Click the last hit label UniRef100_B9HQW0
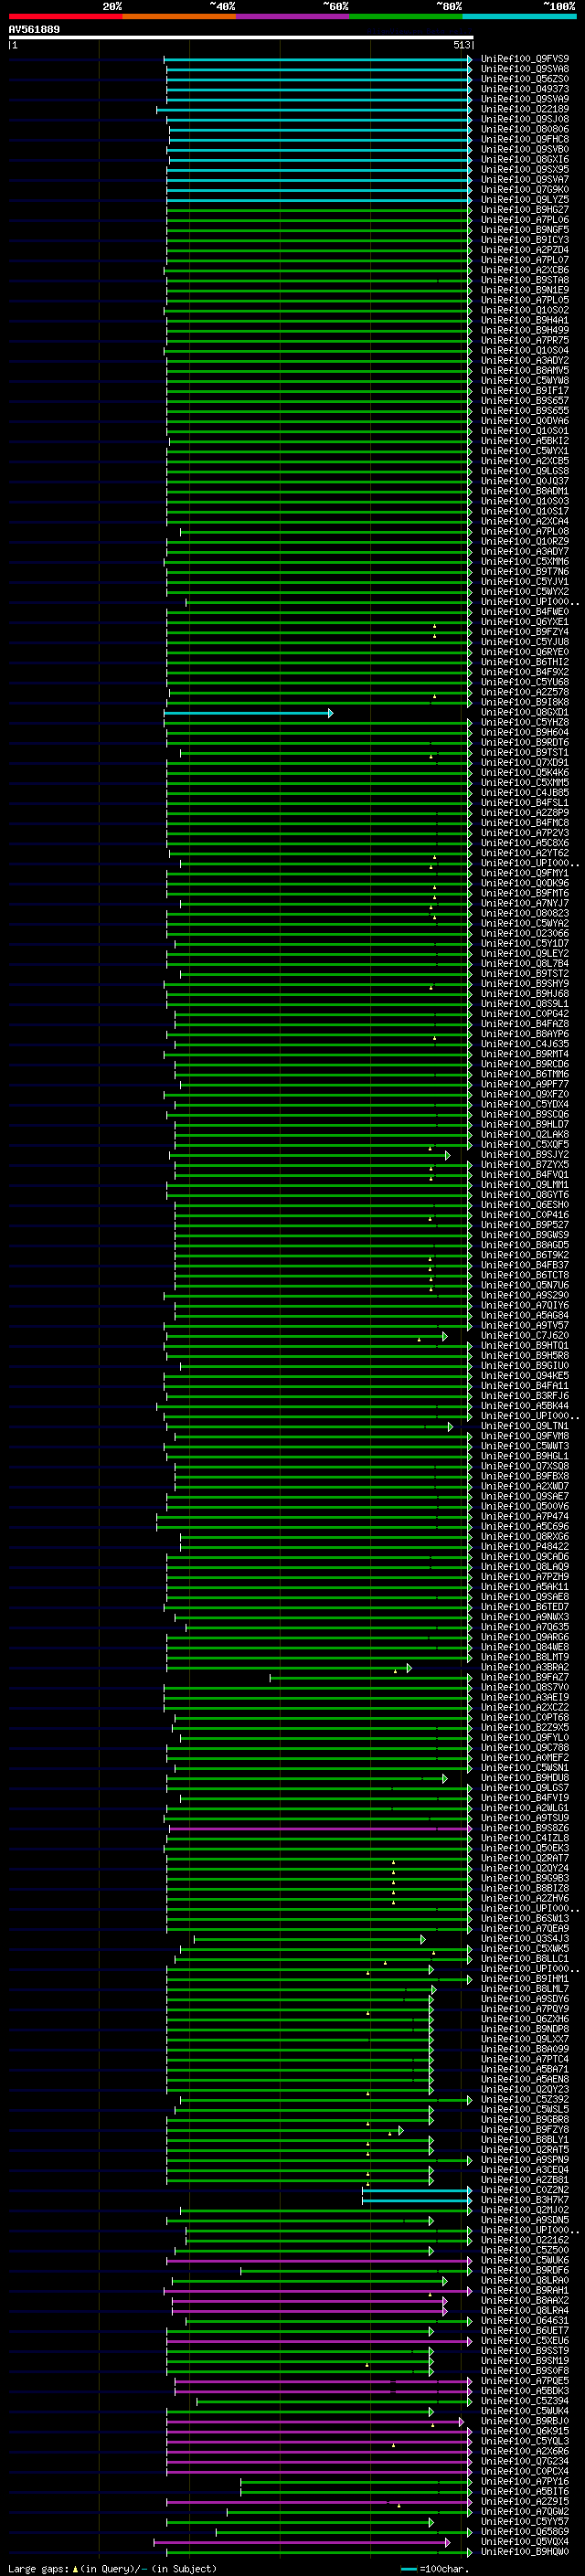Screen dimensions: 585x2576 point(525,2552)
